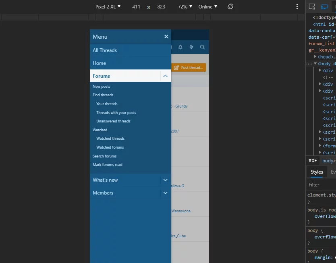
Task: Select the element.style rule text
Action: (321, 195)
